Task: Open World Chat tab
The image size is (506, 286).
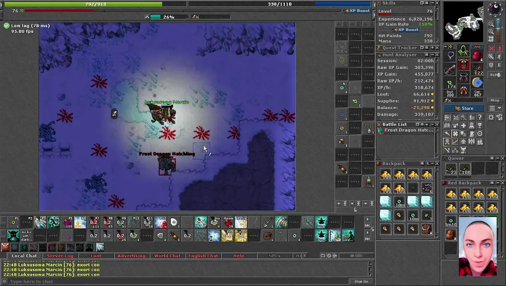Action: 167,256
